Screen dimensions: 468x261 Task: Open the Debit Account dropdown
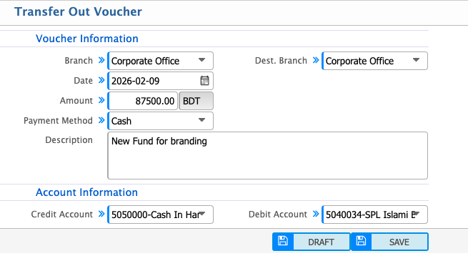coord(374,215)
